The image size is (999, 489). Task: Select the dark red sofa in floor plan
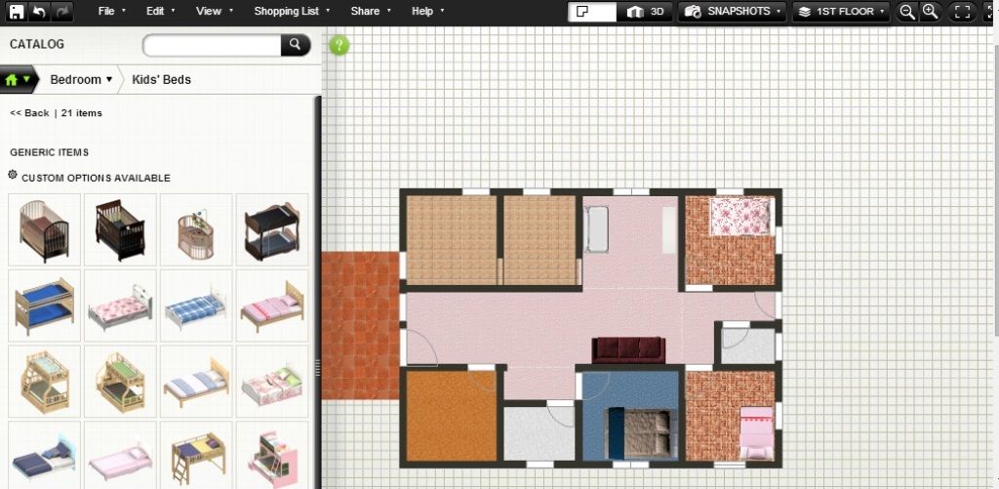629,350
